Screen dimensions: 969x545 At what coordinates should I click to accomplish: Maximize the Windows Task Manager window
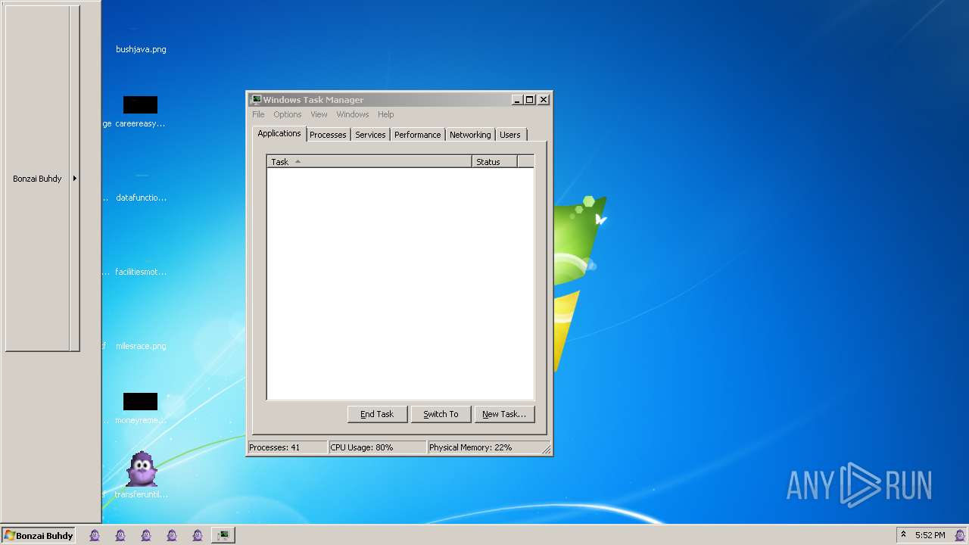(x=530, y=99)
